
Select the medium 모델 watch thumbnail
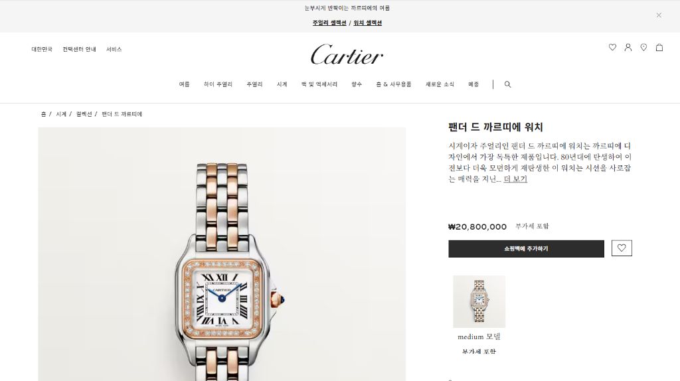479,301
